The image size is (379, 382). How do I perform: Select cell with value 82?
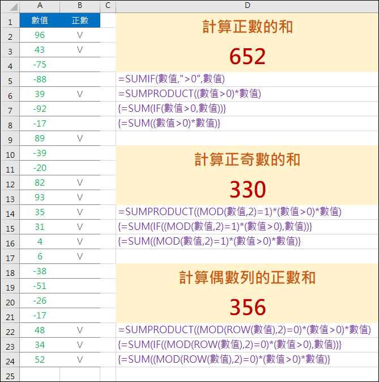pos(40,183)
